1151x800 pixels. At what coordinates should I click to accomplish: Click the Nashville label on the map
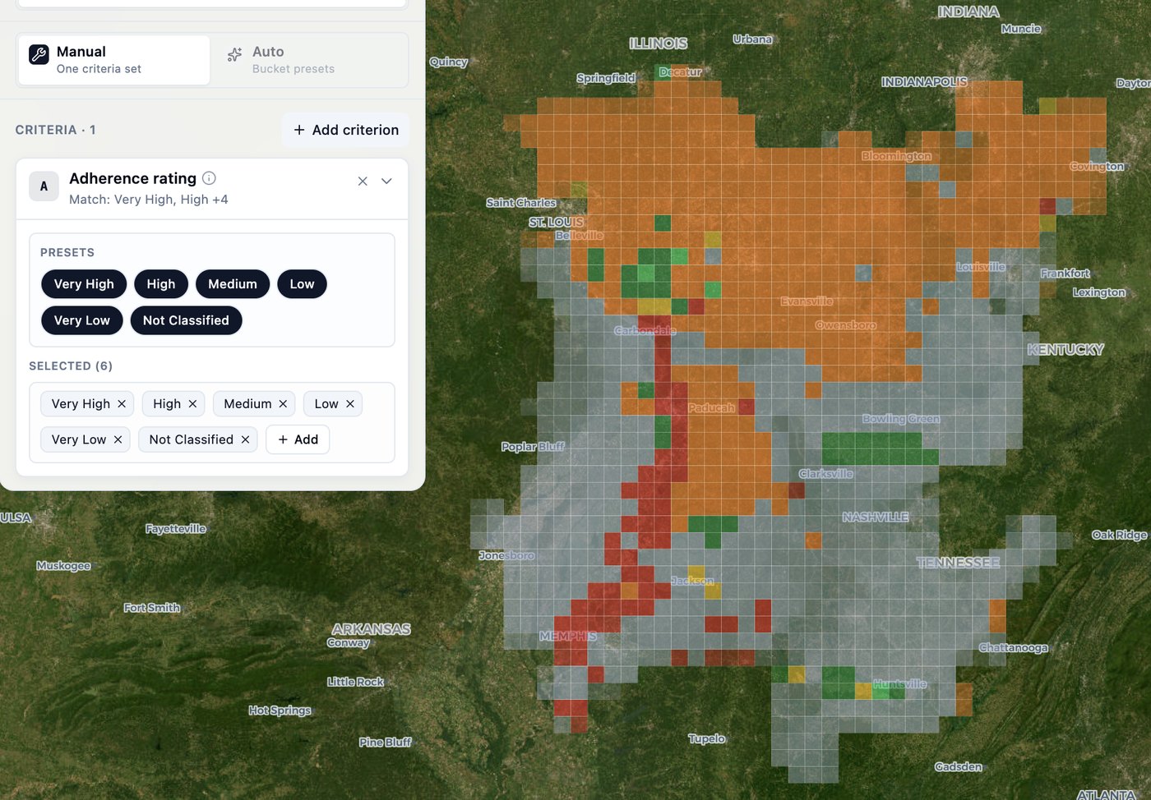(x=876, y=517)
